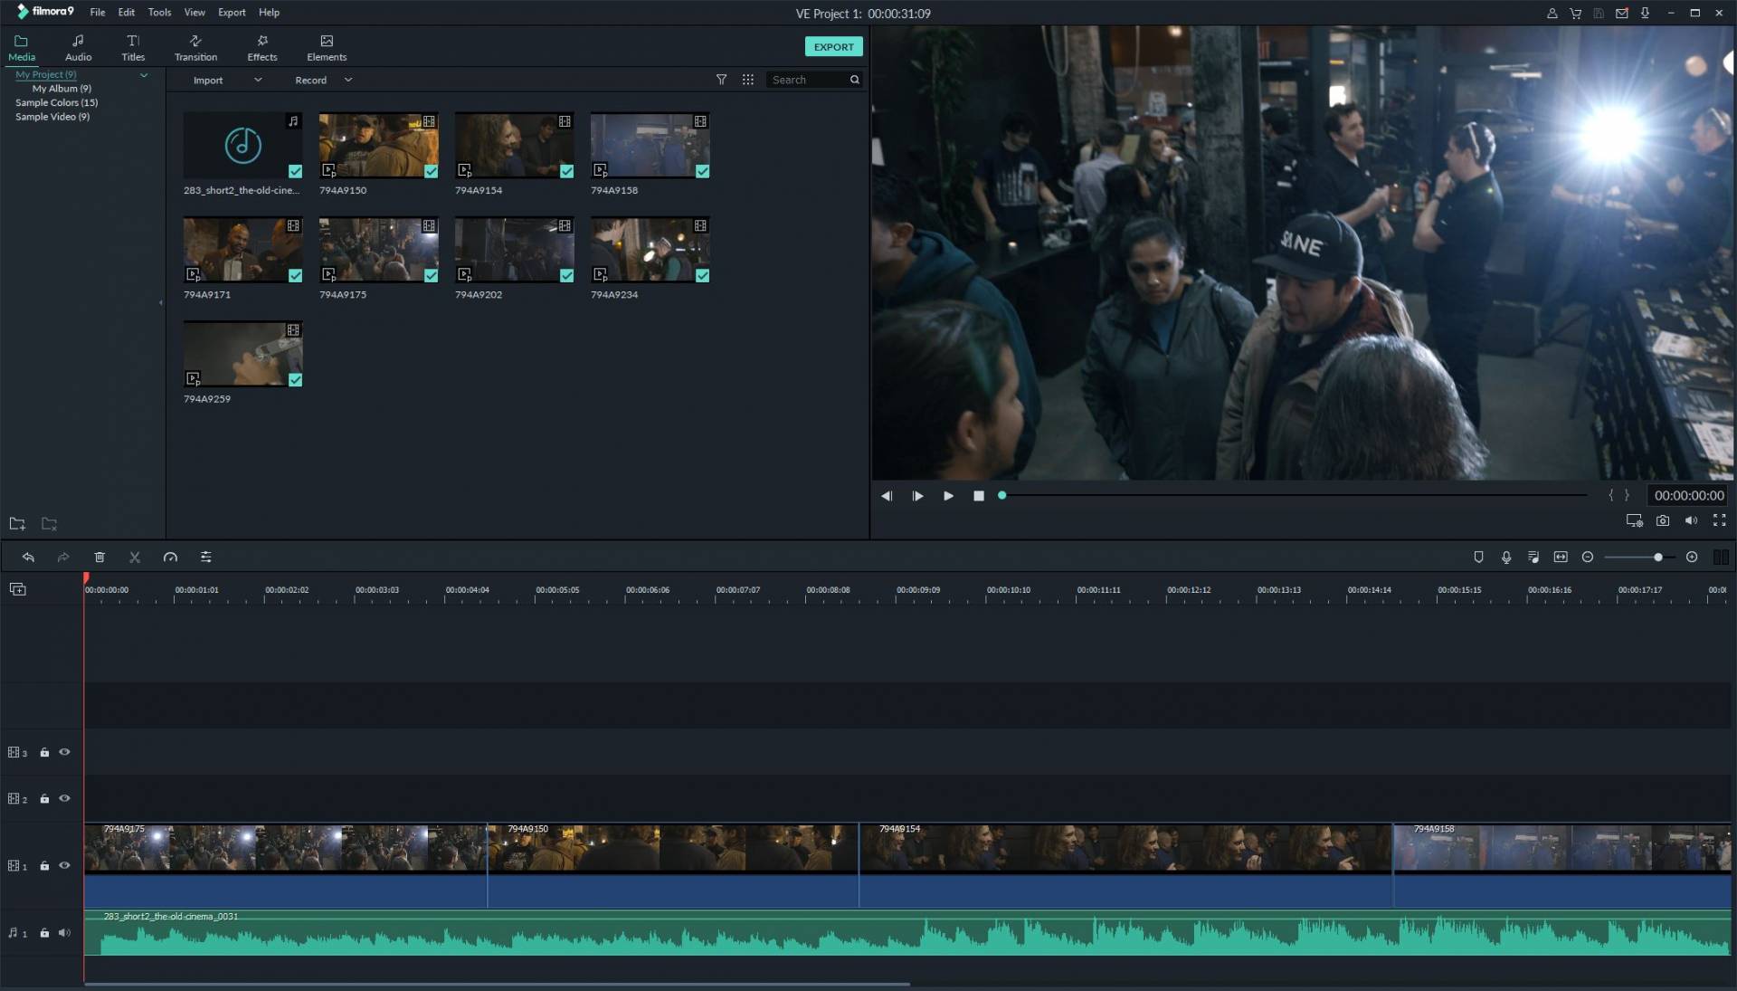Click the color board/sample colors item
1737x991 pixels.
(x=56, y=101)
